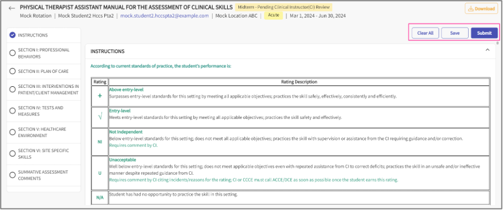Image resolution: width=503 pixels, height=210 pixels.
Task: Submit the assessment form
Action: [484, 33]
